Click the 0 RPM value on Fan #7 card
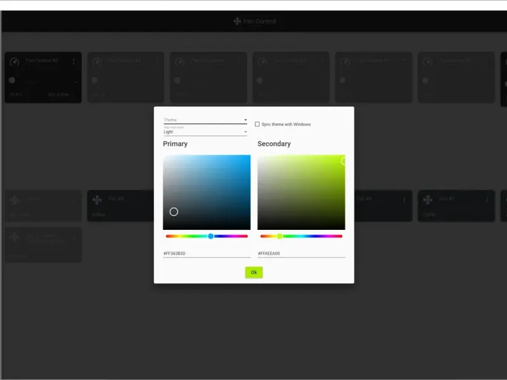This screenshot has height=380, width=507. tap(430, 215)
